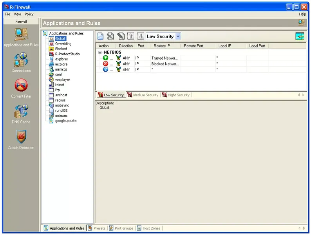Select the Blocked tree item

[x=61, y=49]
